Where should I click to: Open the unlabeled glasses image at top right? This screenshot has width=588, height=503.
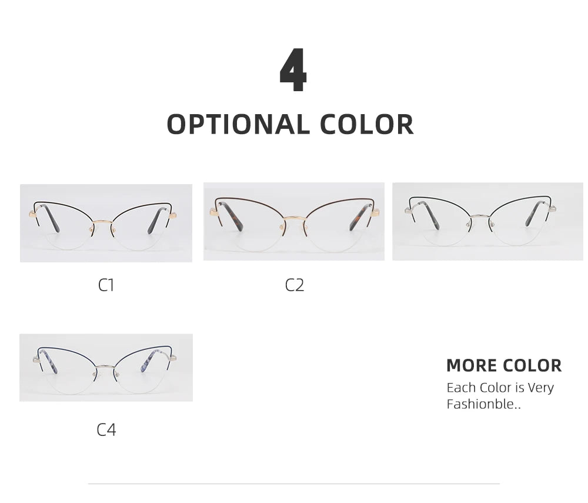click(487, 221)
